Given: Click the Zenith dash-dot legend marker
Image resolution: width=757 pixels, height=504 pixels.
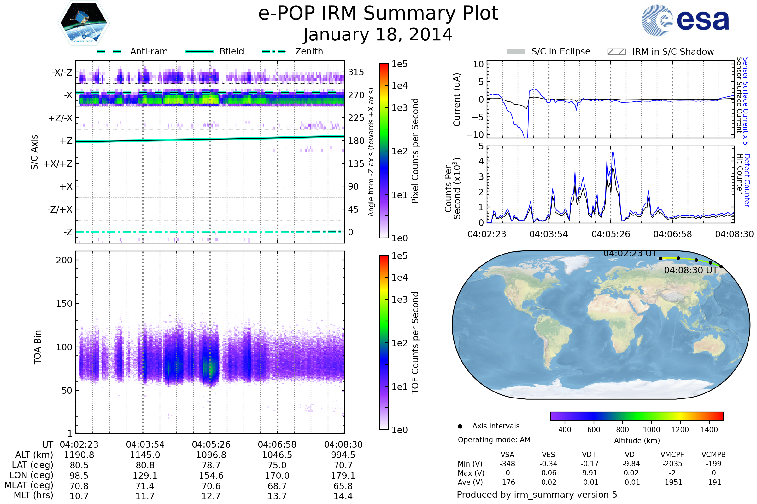Looking at the screenshot, I should click(x=273, y=51).
